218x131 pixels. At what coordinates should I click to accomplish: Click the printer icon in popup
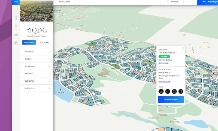point(174,91)
